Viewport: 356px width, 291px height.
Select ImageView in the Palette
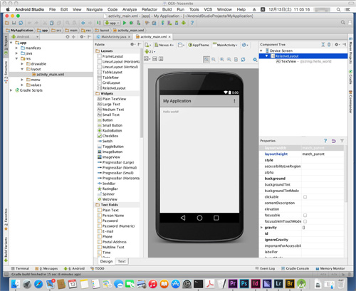click(x=109, y=157)
